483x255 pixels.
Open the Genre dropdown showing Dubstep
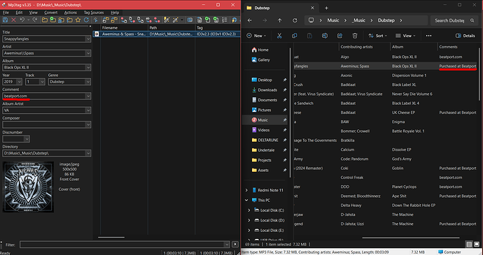click(88, 82)
